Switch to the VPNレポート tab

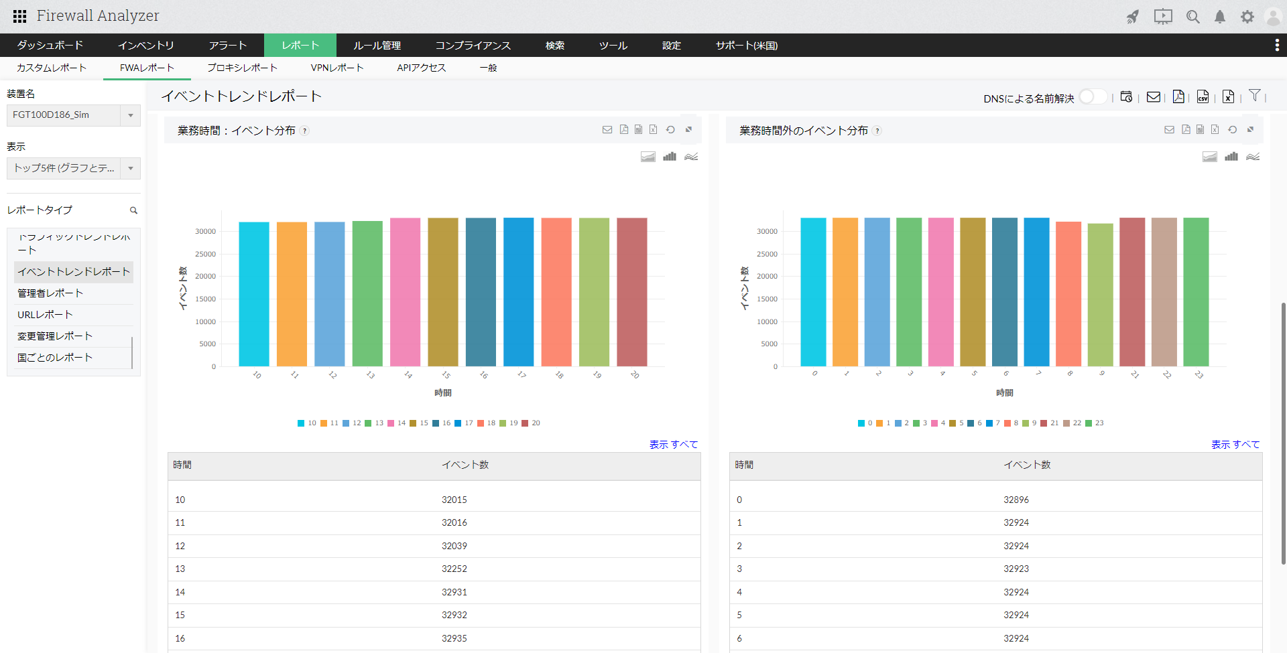[x=336, y=68]
